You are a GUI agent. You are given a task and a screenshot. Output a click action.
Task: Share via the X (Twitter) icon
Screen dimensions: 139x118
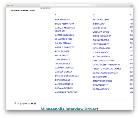point(18,103)
